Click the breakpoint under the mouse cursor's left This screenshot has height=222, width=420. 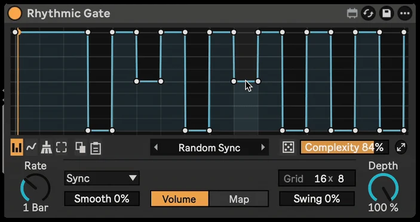[x=234, y=81]
